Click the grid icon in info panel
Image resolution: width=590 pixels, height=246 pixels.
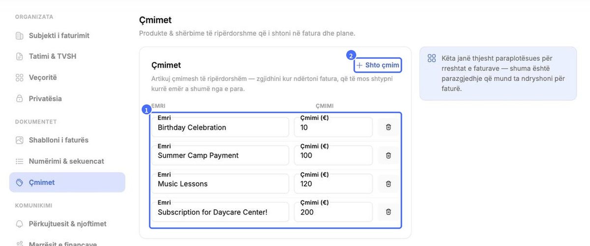[x=432, y=58]
